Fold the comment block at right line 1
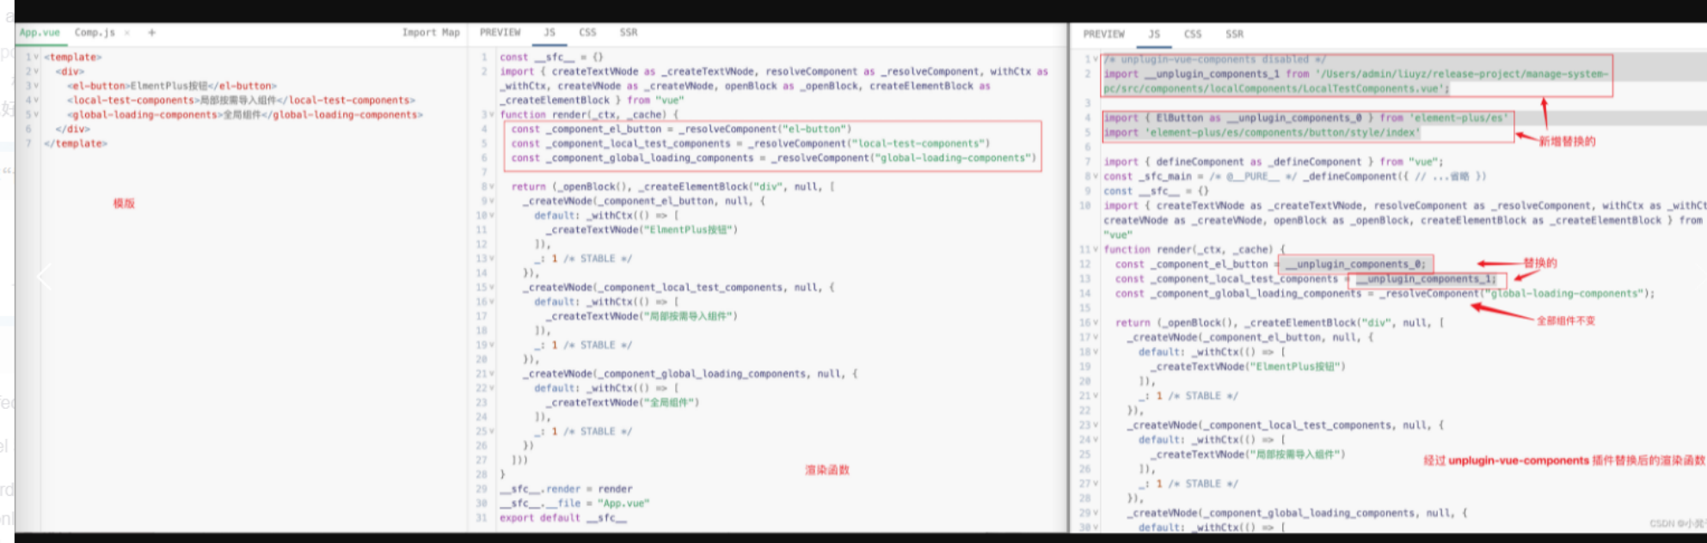The height and width of the screenshot is (543, 1707). 1096,60
